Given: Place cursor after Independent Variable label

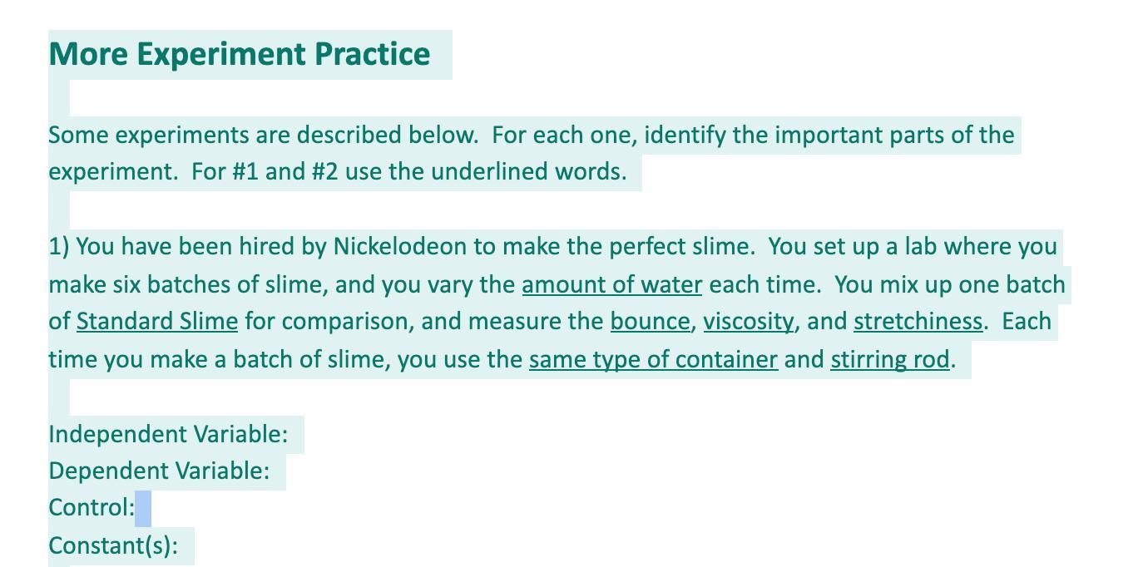Looking at the screenshot, I should pos(295,434).
